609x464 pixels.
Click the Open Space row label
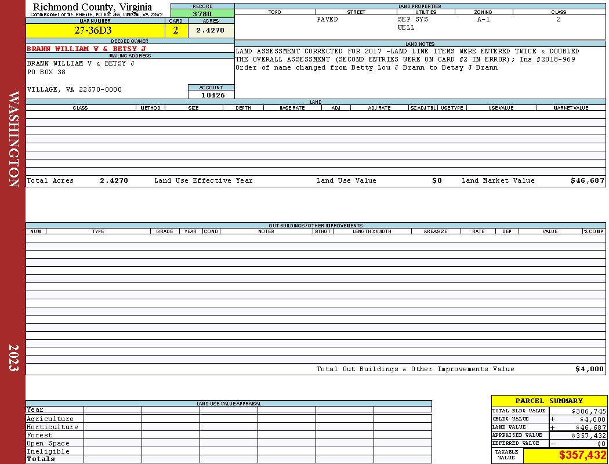point(48,444)
